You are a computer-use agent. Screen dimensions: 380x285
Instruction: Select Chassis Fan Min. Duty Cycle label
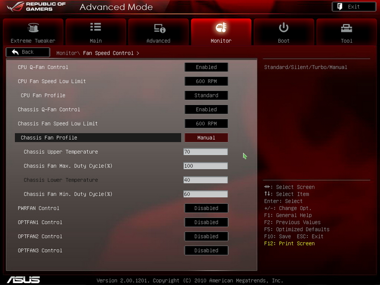[x=68, y=194]
